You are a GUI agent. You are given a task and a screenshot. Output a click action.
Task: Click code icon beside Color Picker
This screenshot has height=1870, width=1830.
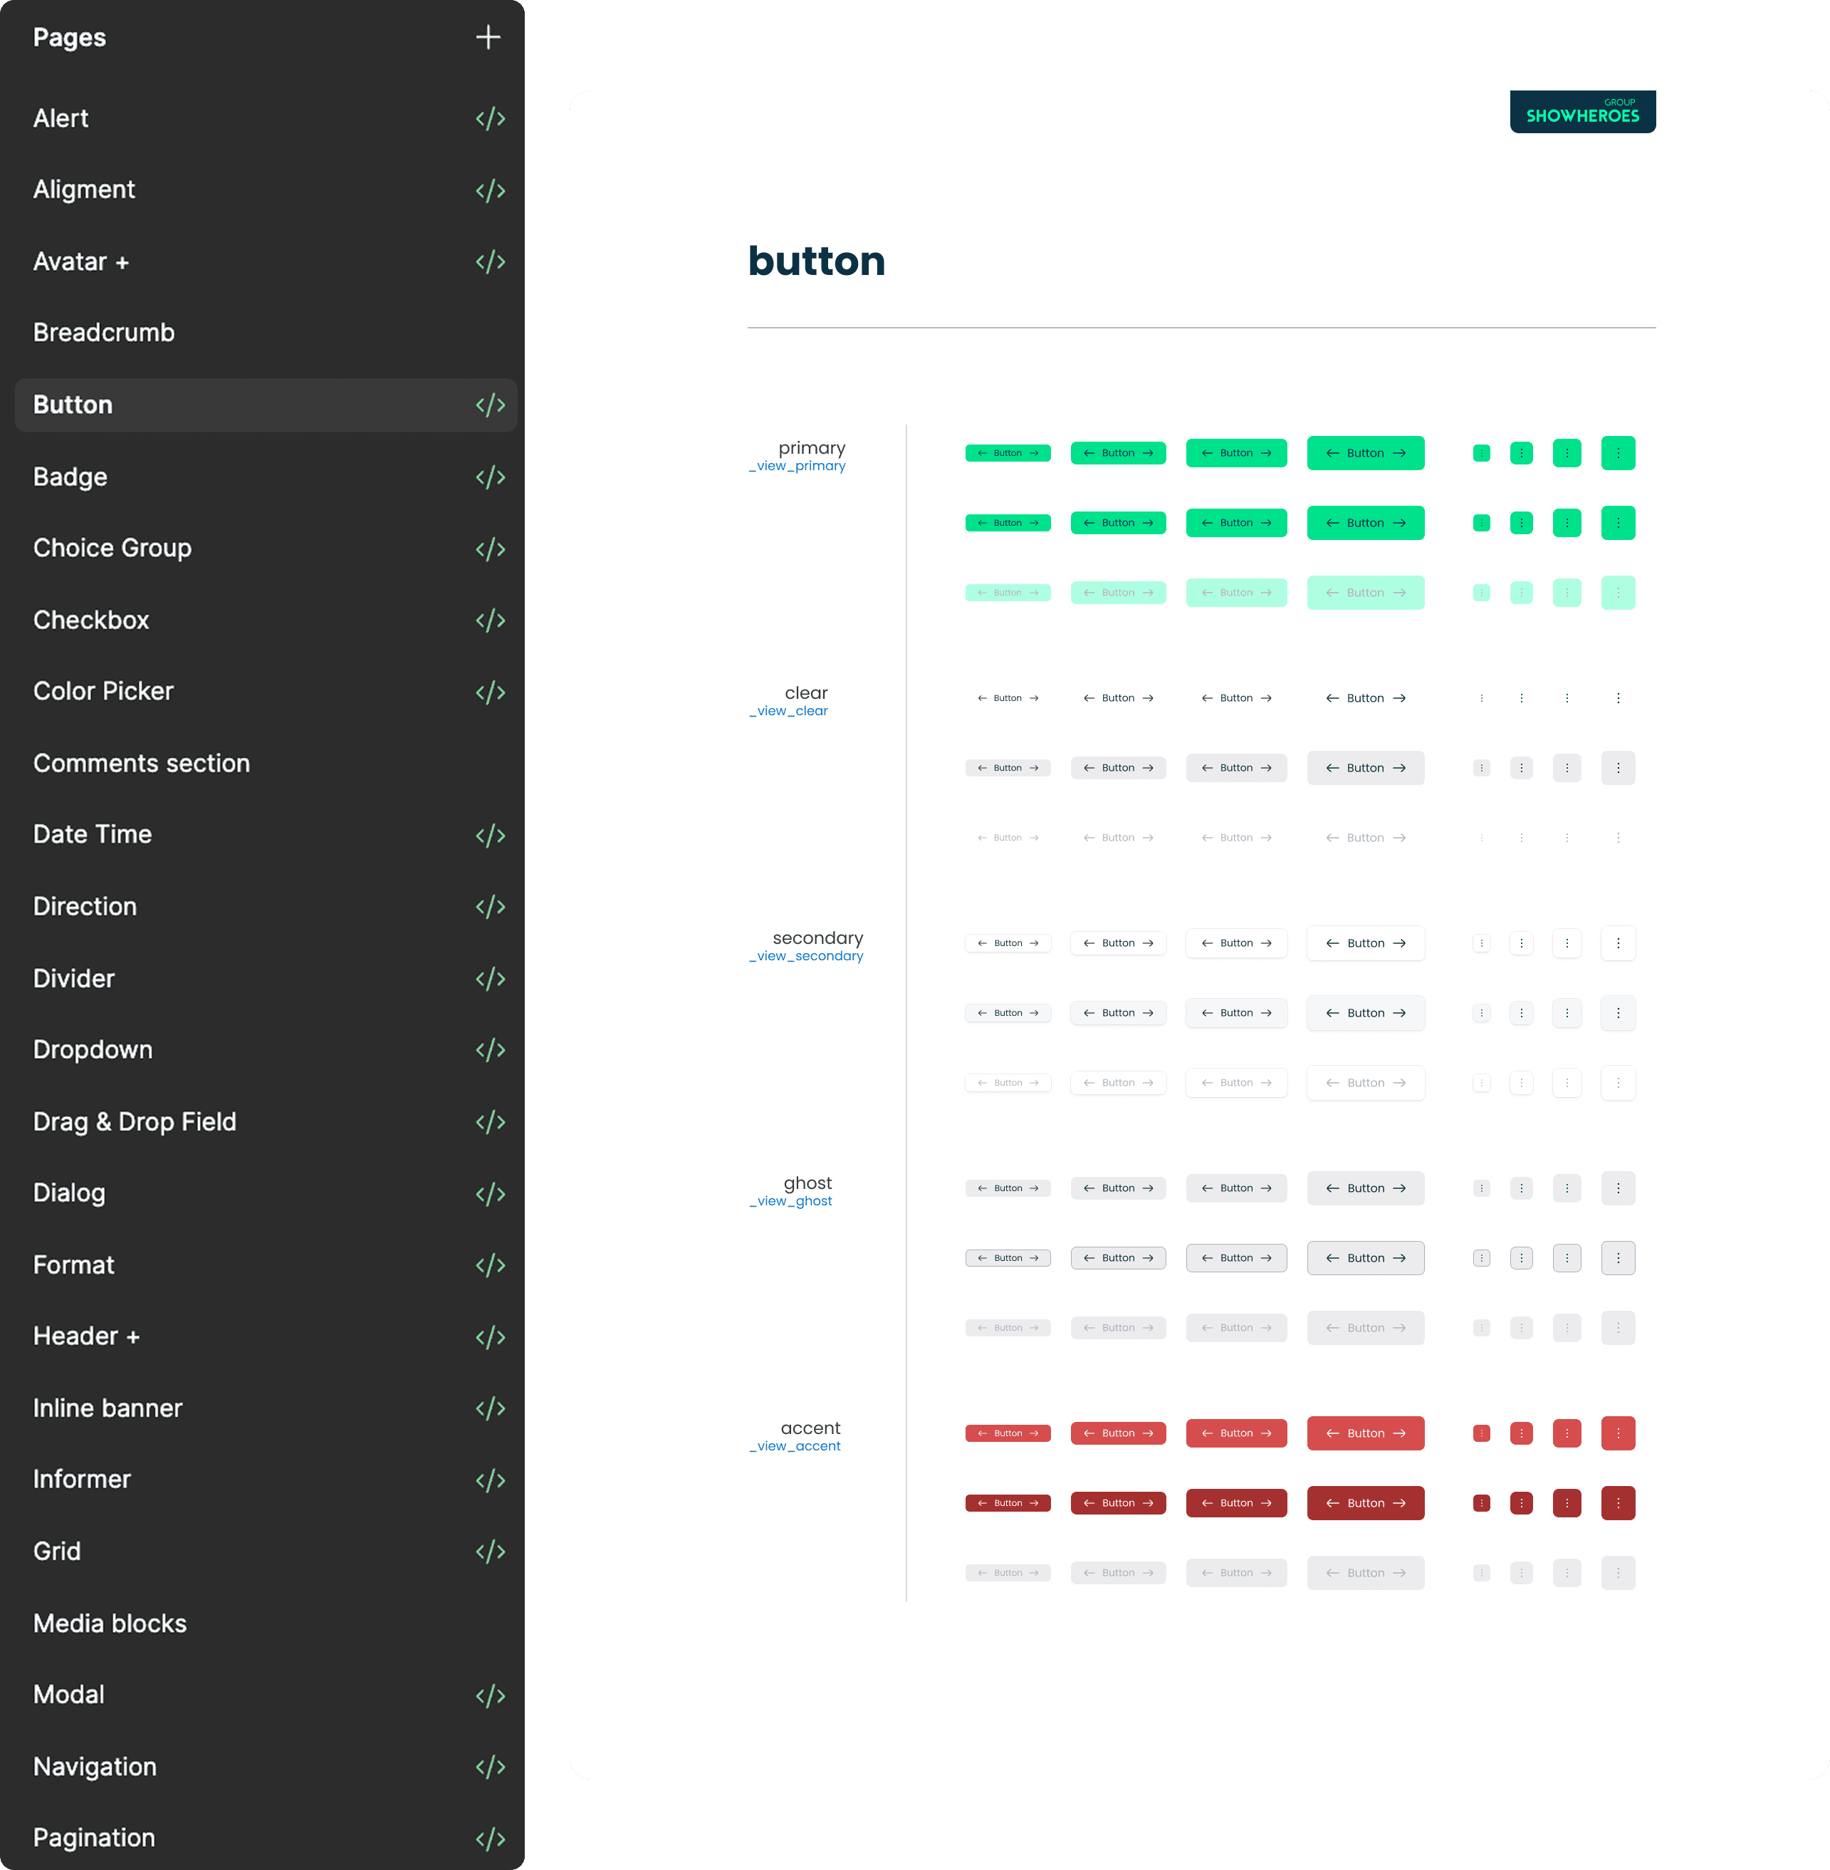coord(490,692)
